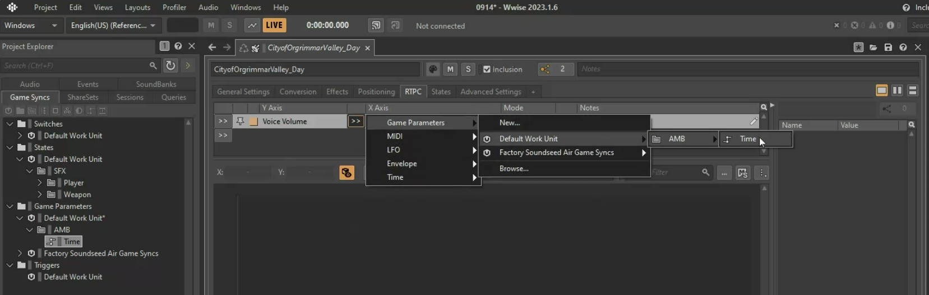Select AMB folder in the submenu
This screenshot has width=929, height=295.
click(684, 139)
